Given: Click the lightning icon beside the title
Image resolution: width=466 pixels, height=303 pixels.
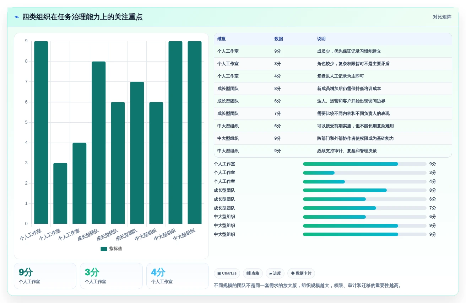Looking at the screenshot, I should 17,17.
